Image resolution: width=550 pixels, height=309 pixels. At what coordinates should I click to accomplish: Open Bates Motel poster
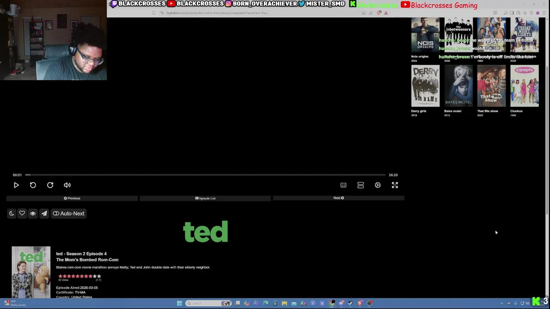458,86
